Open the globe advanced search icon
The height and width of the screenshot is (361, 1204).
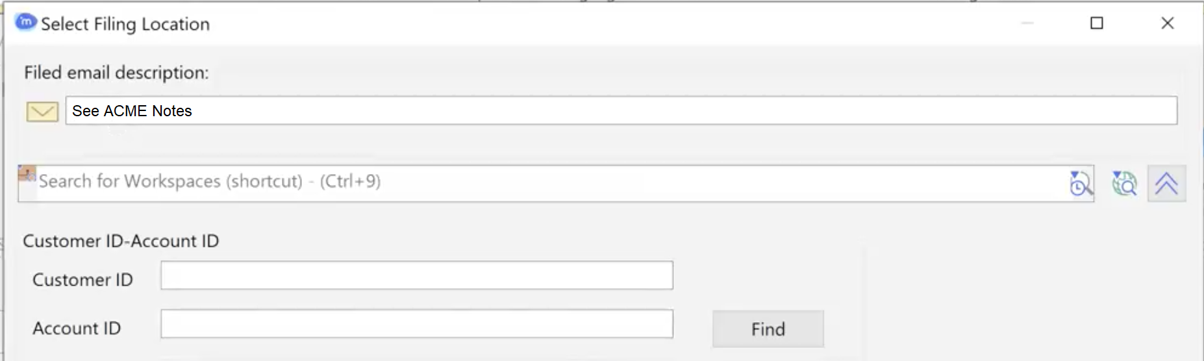(x=1124, y=184)
